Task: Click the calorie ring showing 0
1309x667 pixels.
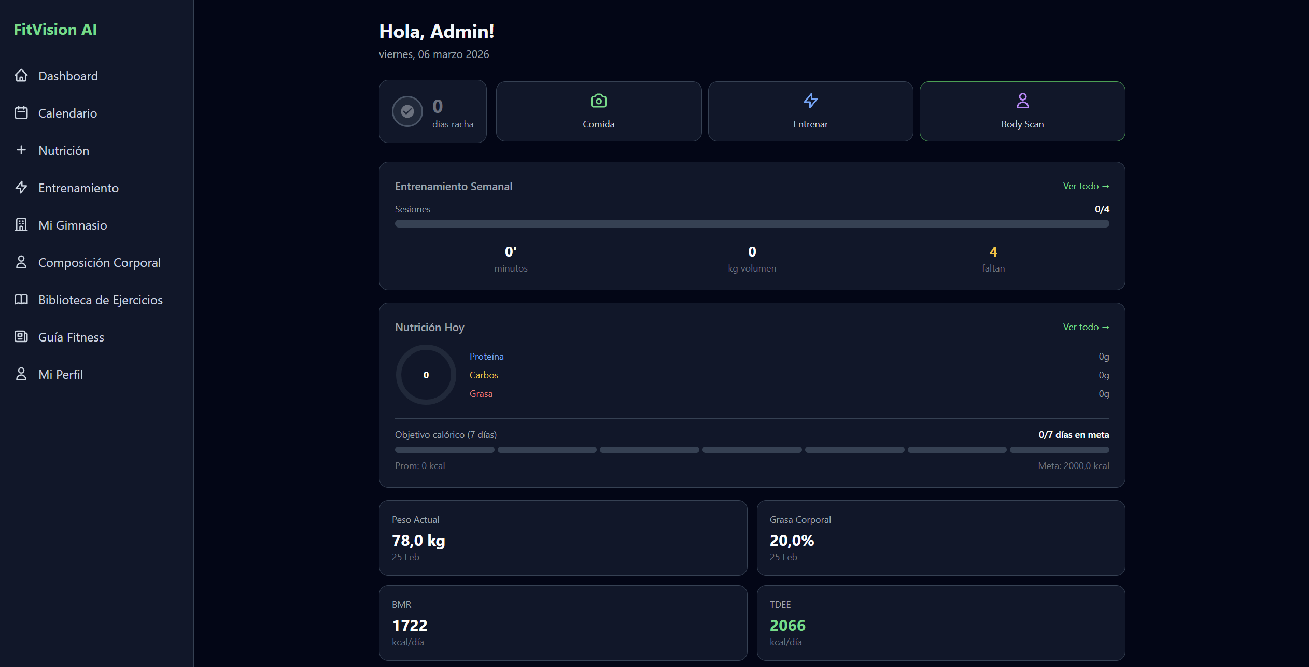Action: (426, 375)
